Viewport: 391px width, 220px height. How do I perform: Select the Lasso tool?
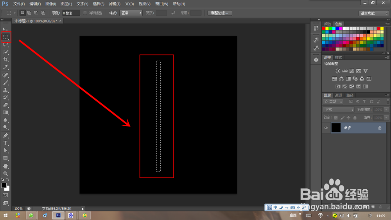point(5,45)
